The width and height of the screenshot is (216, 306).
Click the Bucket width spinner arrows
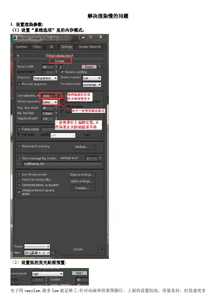pos(56,67)
